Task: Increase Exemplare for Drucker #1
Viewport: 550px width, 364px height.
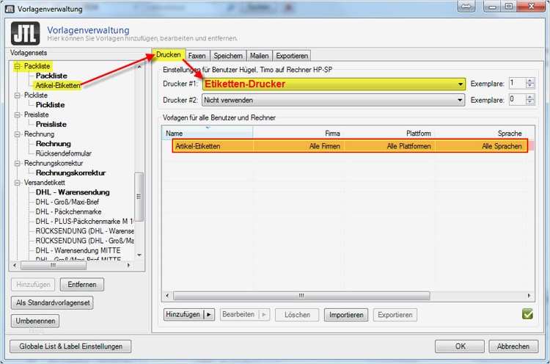Action: pyautogui.click(x=530, y=81)
